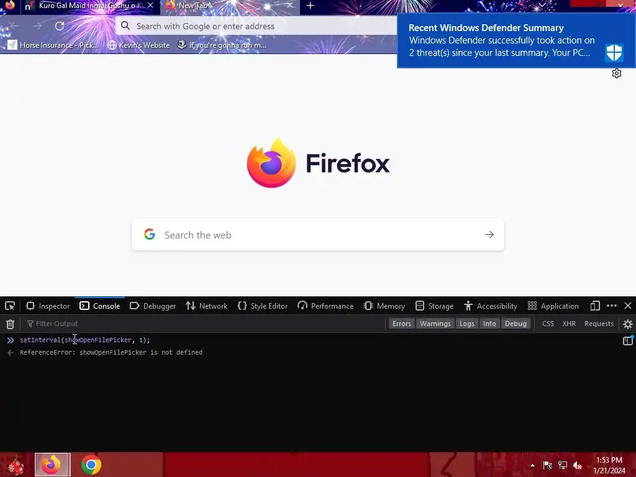Close the Kuro Gal Maid tab
The image size is (636, 477).
(150, 6)
